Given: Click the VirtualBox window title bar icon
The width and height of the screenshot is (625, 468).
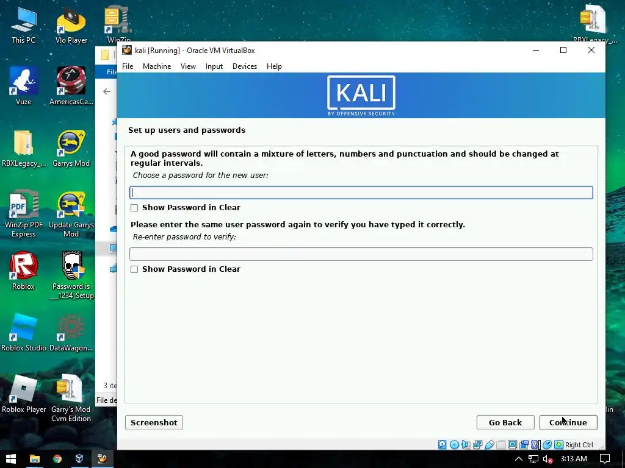Looking at the screenshot, I should coord(127,50).
